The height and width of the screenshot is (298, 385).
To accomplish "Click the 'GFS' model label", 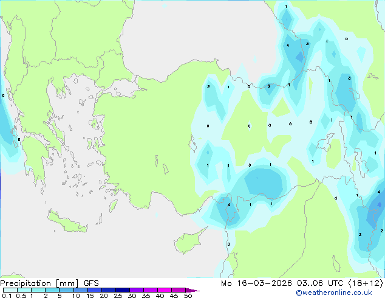I will coord(91,283).
